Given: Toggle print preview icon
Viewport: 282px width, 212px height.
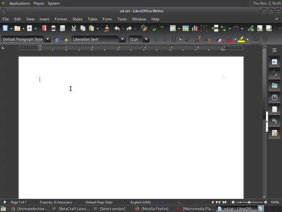Looking at the screenshot, I should click(63, 28).
